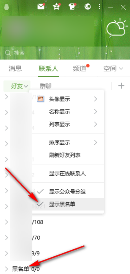Image resolution: width=130 pixels, height=274 pixels.
Task: Click the weather cloud and sun icon
Action: click(x=116, y=27)
